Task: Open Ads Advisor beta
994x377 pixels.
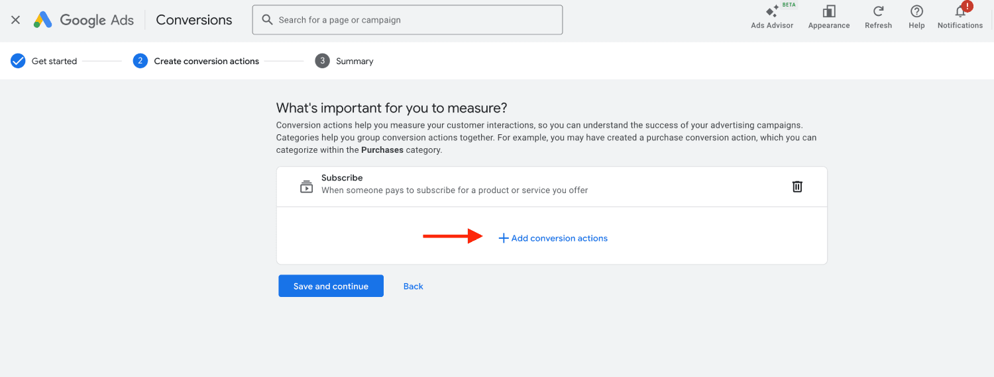Action: (772, 17)
